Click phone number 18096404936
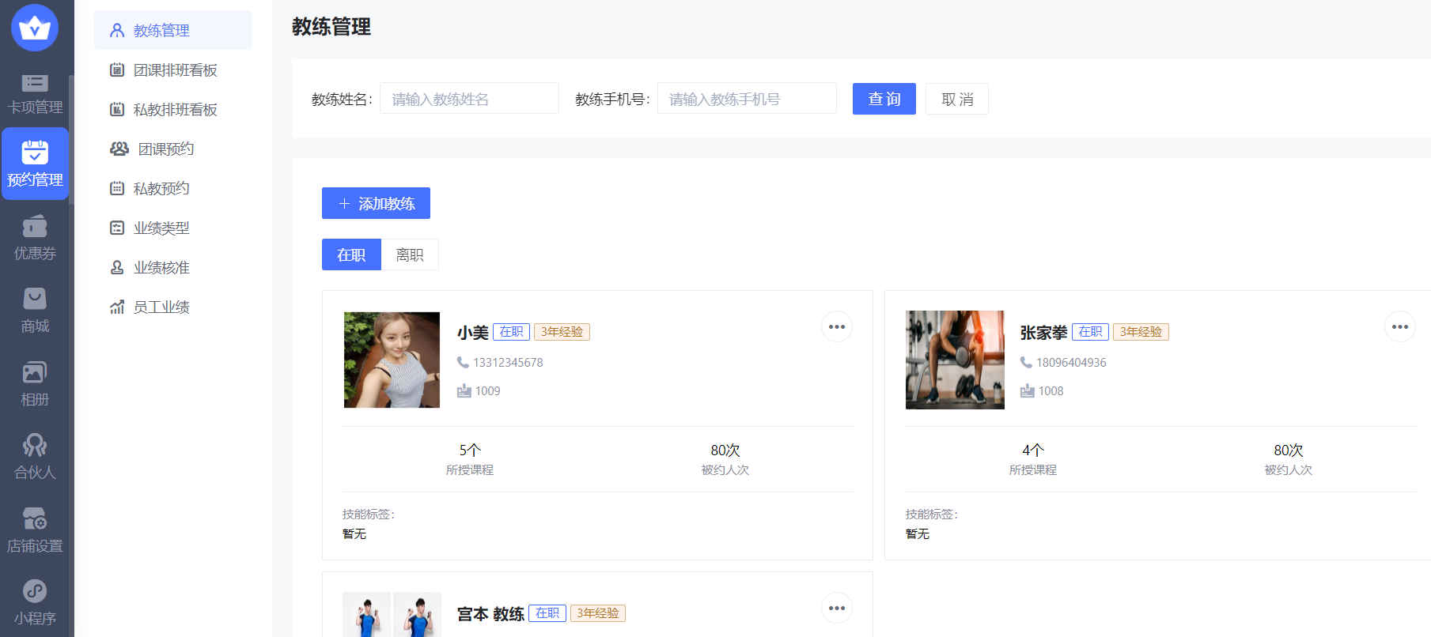Image resolution: width=1431 pixels, height=637 pixels. point(1071,362)
